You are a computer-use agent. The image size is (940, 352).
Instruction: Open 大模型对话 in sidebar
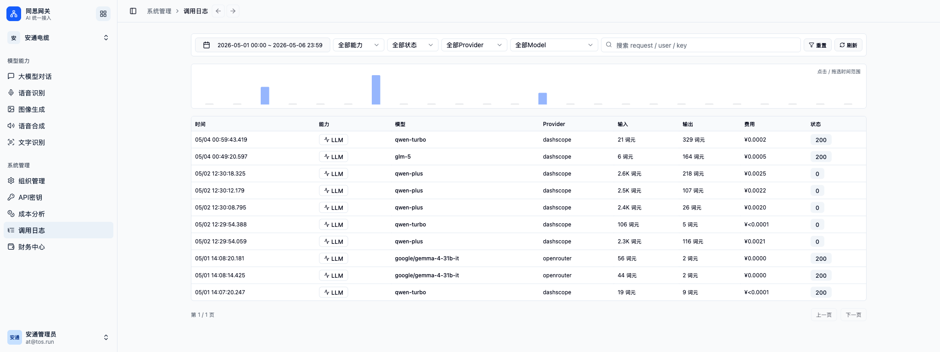coord(58,76)
